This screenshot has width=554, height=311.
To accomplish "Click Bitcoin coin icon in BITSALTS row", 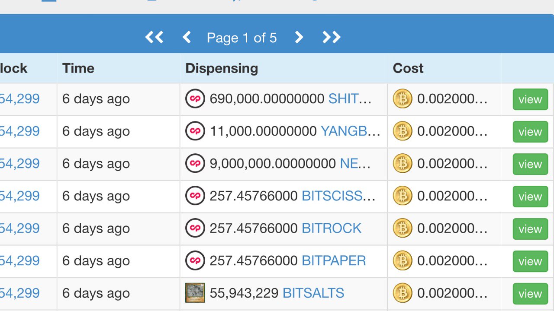I will pyautogui.click(x=403, y=293).
